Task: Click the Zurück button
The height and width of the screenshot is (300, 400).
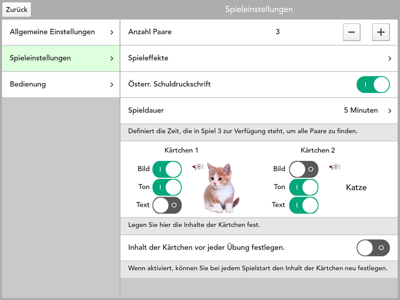Action: tap(16, 9)
